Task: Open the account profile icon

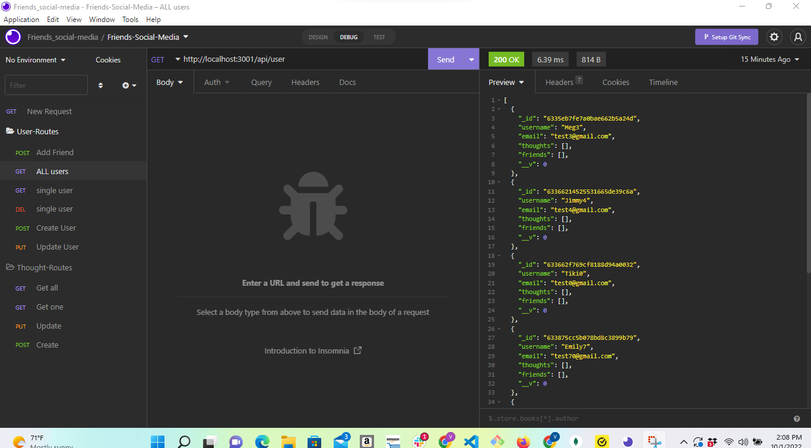Action: [798, 36]
